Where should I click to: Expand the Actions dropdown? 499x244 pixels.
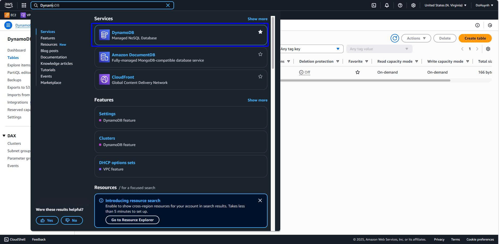(416, 38)
